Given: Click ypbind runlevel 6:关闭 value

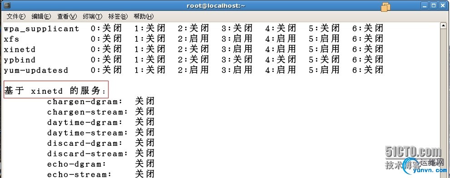Looking at the screenshot, I should [368, 59].
